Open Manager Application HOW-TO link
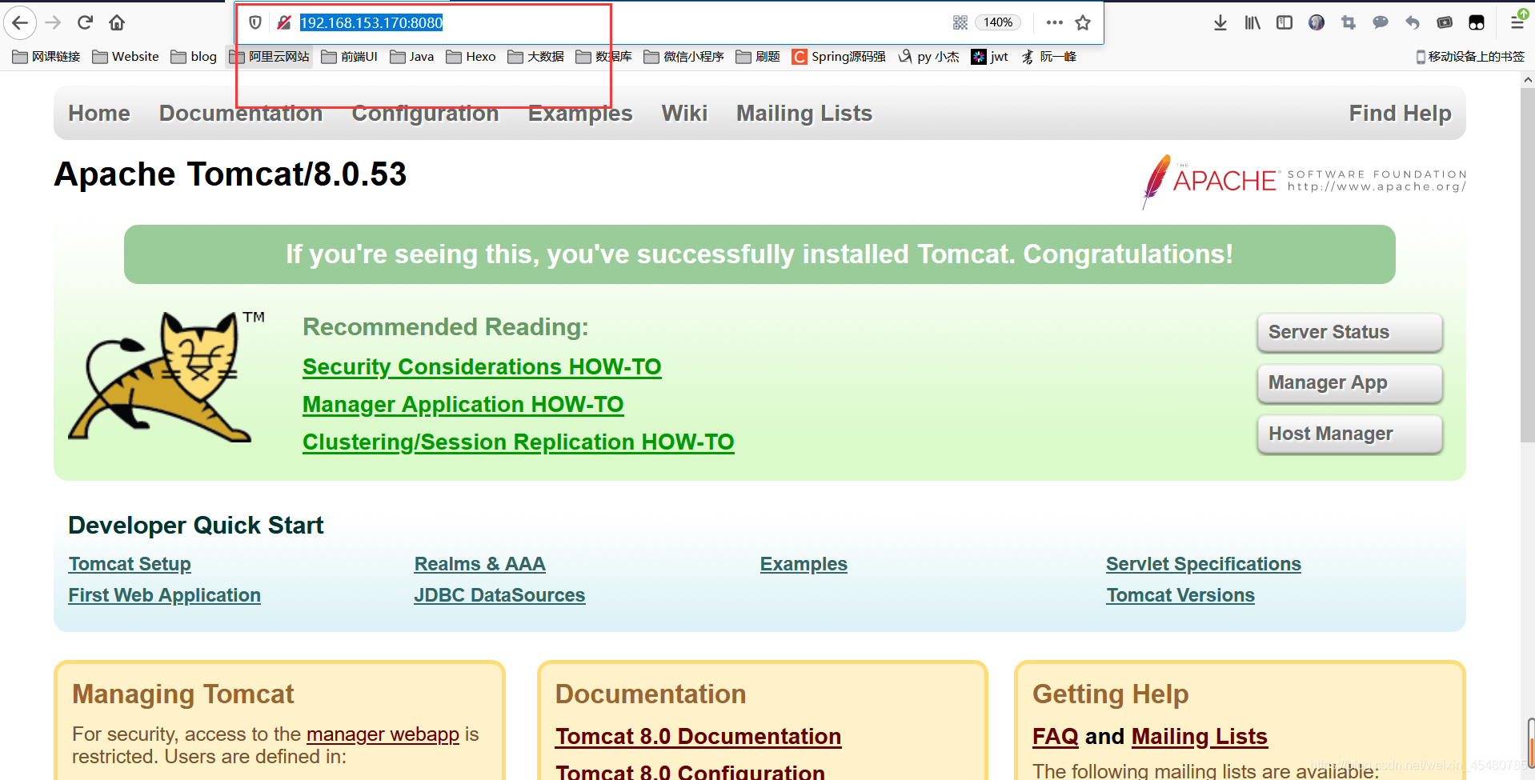 tap(463, 405)
